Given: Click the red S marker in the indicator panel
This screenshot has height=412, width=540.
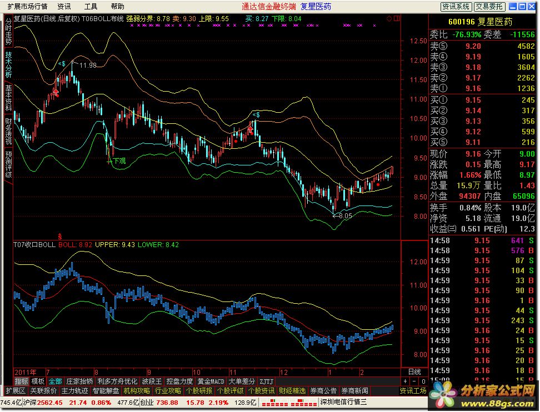Looking at the screenshot, I should pyautogui.click(x=60, y=237).
